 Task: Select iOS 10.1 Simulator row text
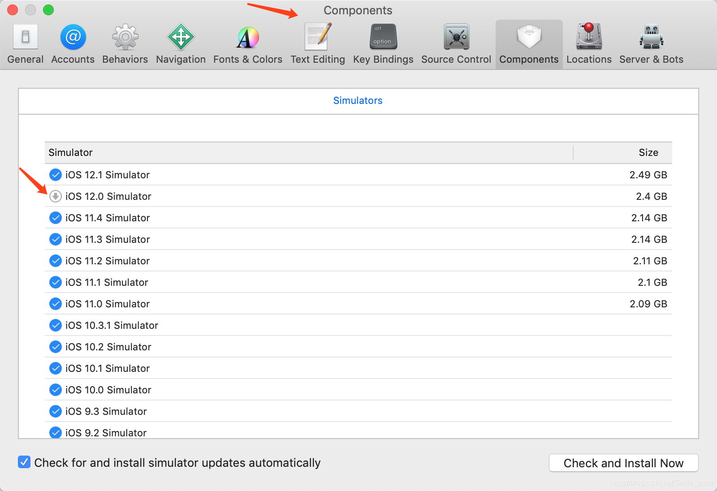coord(108,368)
